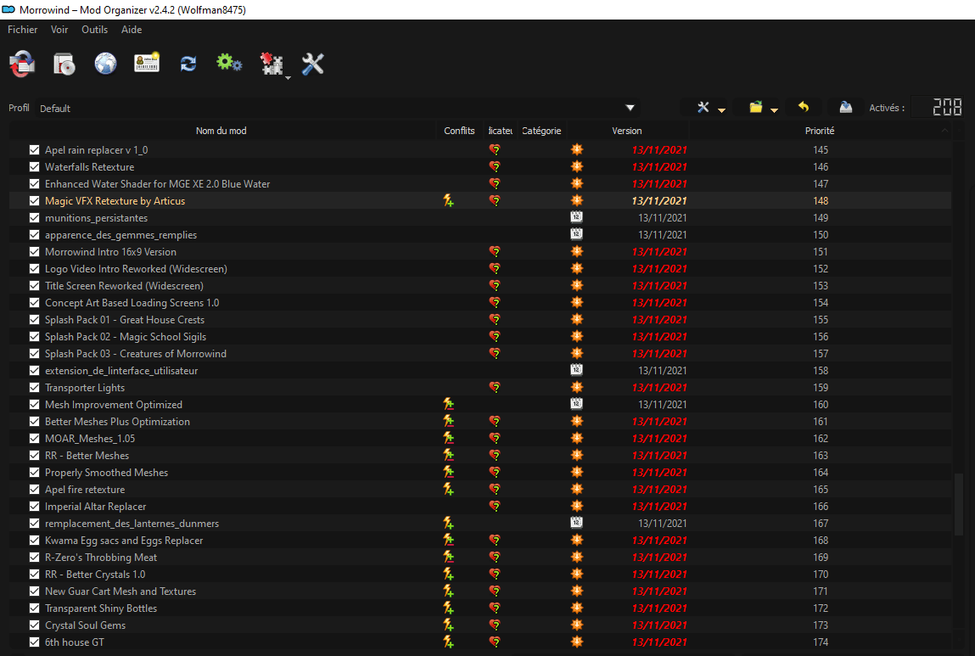Open the profiles ID card icon
Viewport: 975px width, 656px height.
point(147,64)
